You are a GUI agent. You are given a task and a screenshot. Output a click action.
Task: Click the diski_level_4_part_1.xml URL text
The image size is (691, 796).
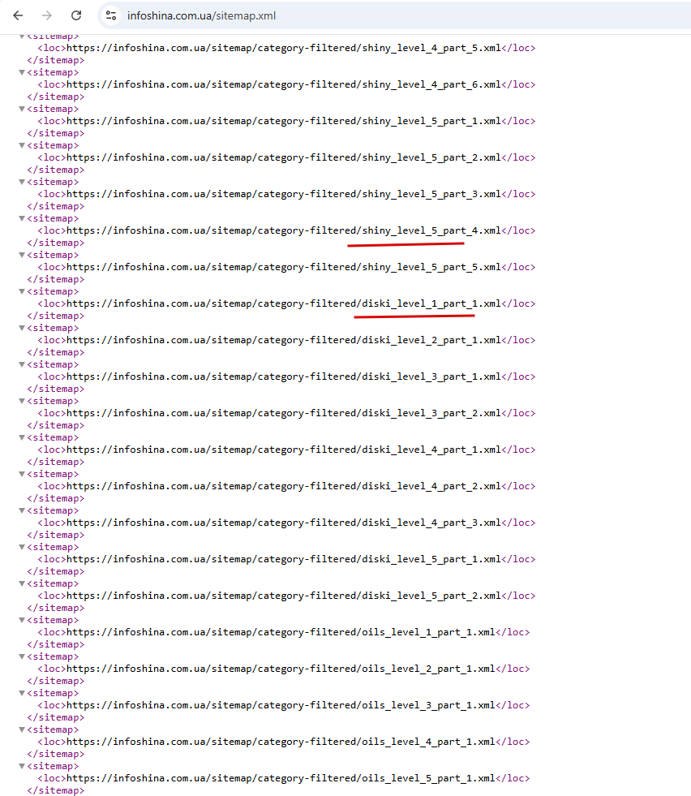point(284,450)
